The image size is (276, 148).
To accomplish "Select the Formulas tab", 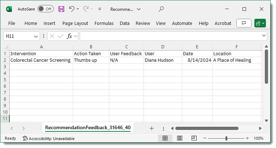I will coord(104,23).
